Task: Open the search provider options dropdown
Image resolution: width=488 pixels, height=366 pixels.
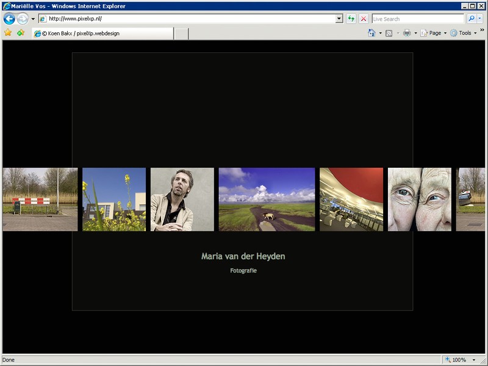Action: pyautogui.click(x=480, y=19)
